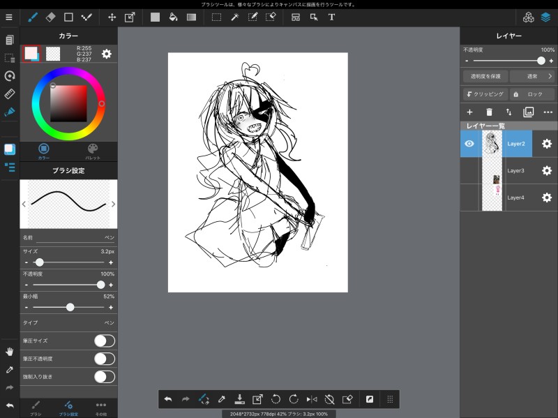Screen dimensions: 558x418
Task: Select the Transform tool in top toolbar
Action: [130, 17]
